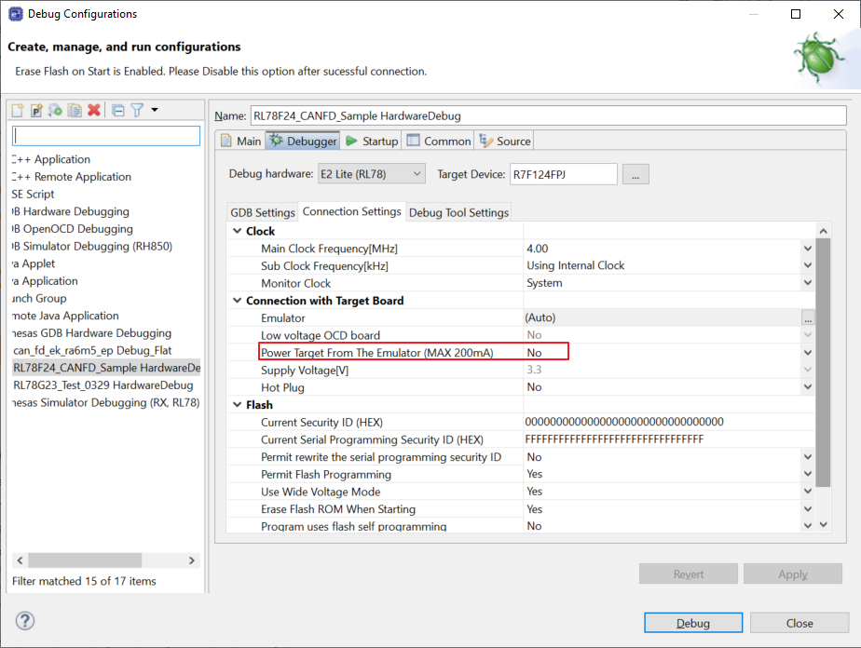Image resolution: width=861 pixels, height=648 pixels.
Task: Open the Common tab
Action: tap(438, 141)
